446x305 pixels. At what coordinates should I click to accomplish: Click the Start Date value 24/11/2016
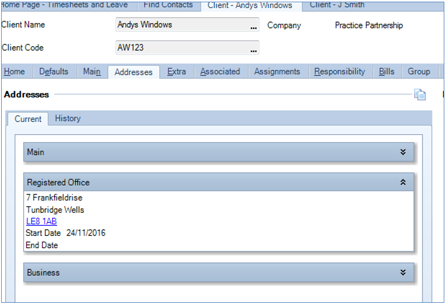pos(86,233)
